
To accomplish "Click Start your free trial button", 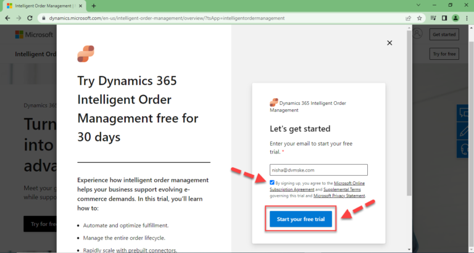I will 301,219.
